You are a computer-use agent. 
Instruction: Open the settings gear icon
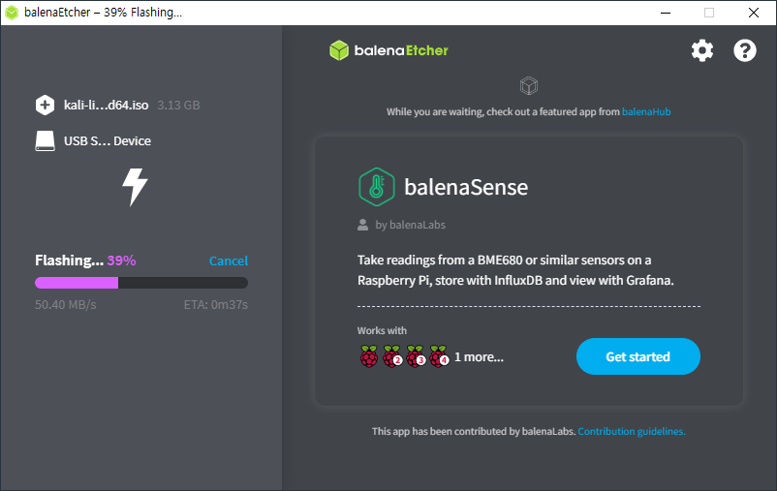(702, 50)
